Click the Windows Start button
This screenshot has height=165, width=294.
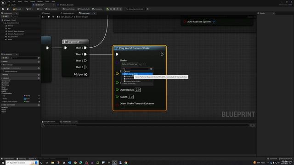pyautogui.click(x=3, y=163)
